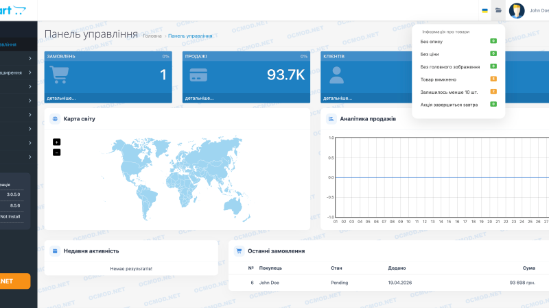
Task: Open детальніше link in Продажі tile
Action: coord(199,99)
